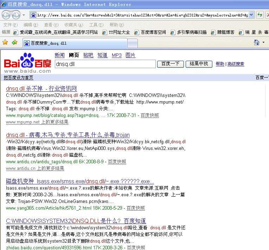Viewport: 269px width, 250px height.
Task: Open the 文件(F) menu
Action: tap(11, 25)
